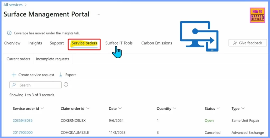Expand the Service order id column chevron
The image size is (270, 138).
click(x=42, y=109)
